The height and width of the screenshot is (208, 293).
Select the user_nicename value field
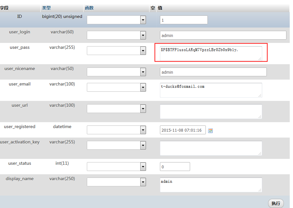click(x=213, y=72)
